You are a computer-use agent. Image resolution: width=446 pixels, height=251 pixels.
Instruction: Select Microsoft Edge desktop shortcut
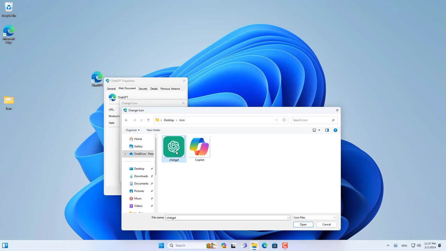[9, 35]
